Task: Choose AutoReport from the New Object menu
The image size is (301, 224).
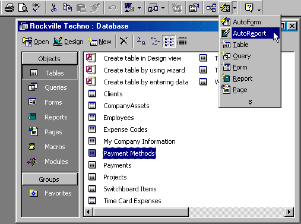Action: coord(250,33)
